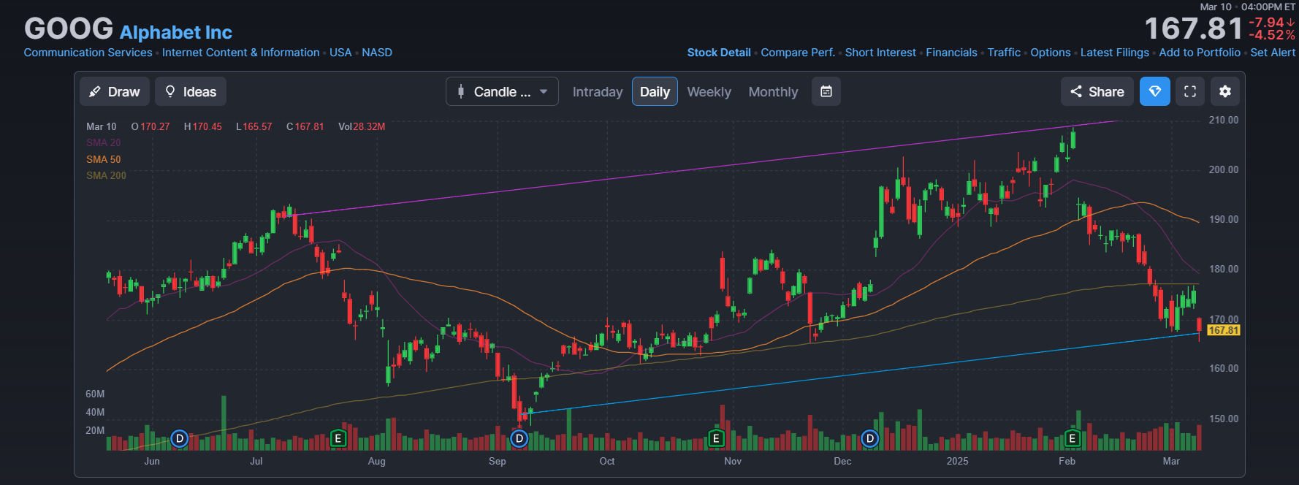Click the Alphabet Inc company name

(x=176, y=32)
